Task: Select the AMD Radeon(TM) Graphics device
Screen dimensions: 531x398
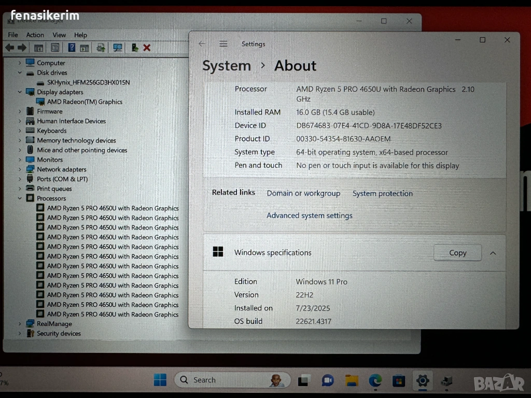Action: 85,102
